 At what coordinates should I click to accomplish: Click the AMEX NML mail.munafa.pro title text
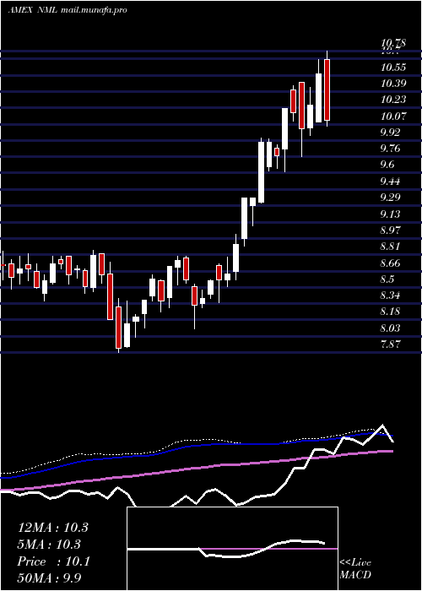(x=68, y=10)
